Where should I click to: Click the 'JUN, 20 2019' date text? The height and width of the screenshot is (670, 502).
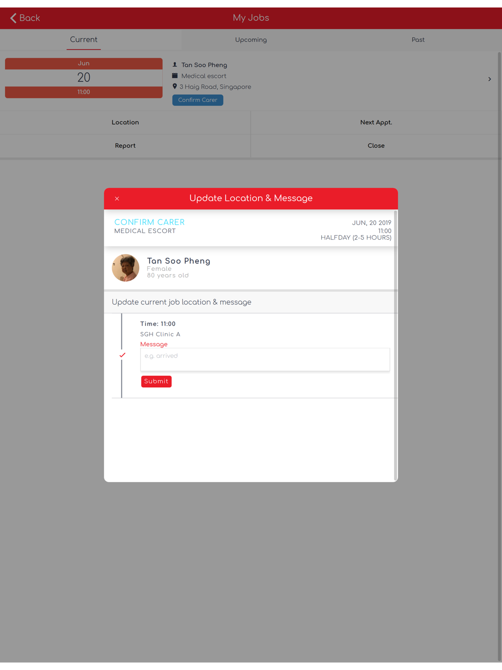[x=371, y=223]
